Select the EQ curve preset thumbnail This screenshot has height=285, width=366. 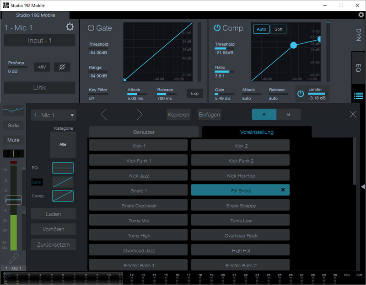pos(63,168)
